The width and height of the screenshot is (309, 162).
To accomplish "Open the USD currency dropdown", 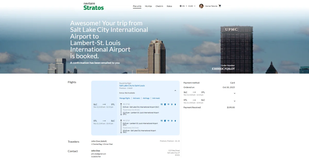I will 192,6.
